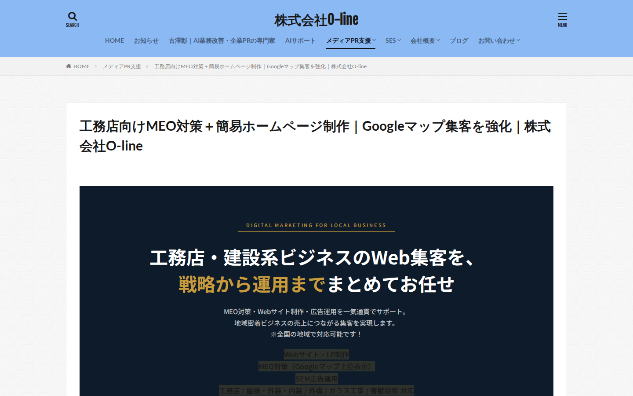Open the お知らせ nav item
Viewport: 633px width, 396px height.
click(x=146, y=40)
